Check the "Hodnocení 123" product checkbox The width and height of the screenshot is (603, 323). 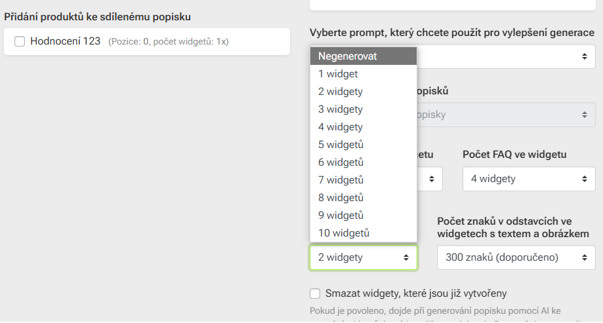tap(20, 41)
